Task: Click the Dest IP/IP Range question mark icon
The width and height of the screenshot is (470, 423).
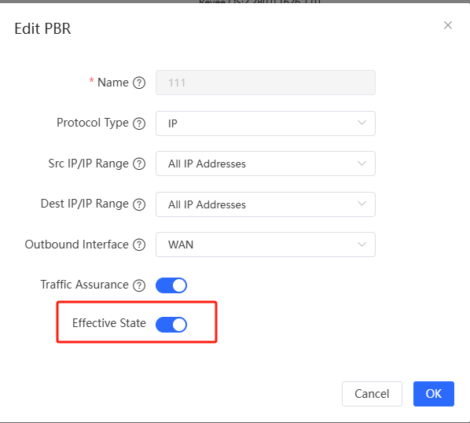Action: [139, 204]
